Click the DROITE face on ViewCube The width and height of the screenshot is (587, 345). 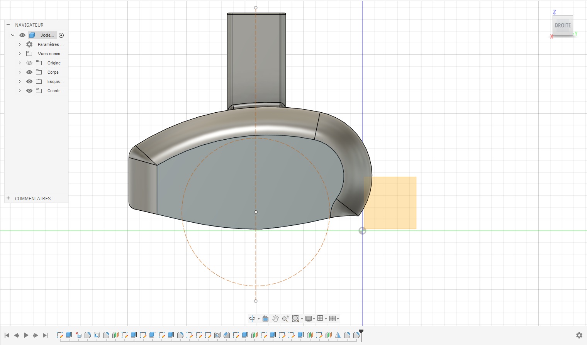tap(562, 25)
